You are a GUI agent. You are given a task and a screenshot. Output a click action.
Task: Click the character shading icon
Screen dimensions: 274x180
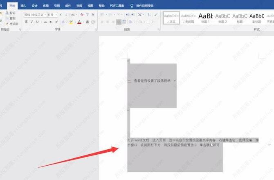[88, 22]
